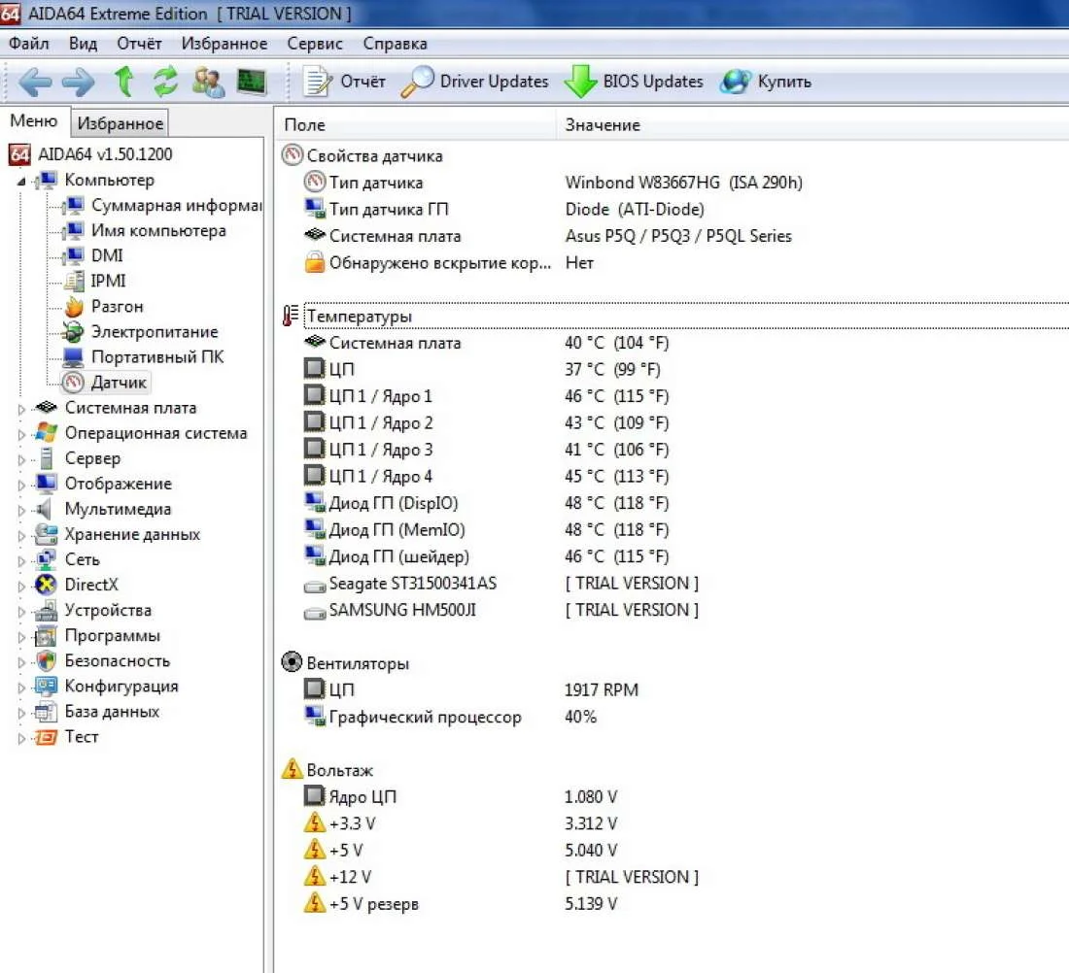1069x973 pixels.
Task: Select the Портативный ПК laptop icon
Action: click(x=73, y=357)
